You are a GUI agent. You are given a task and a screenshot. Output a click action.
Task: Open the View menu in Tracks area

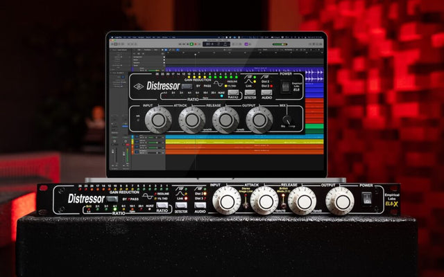click(156, 50)
